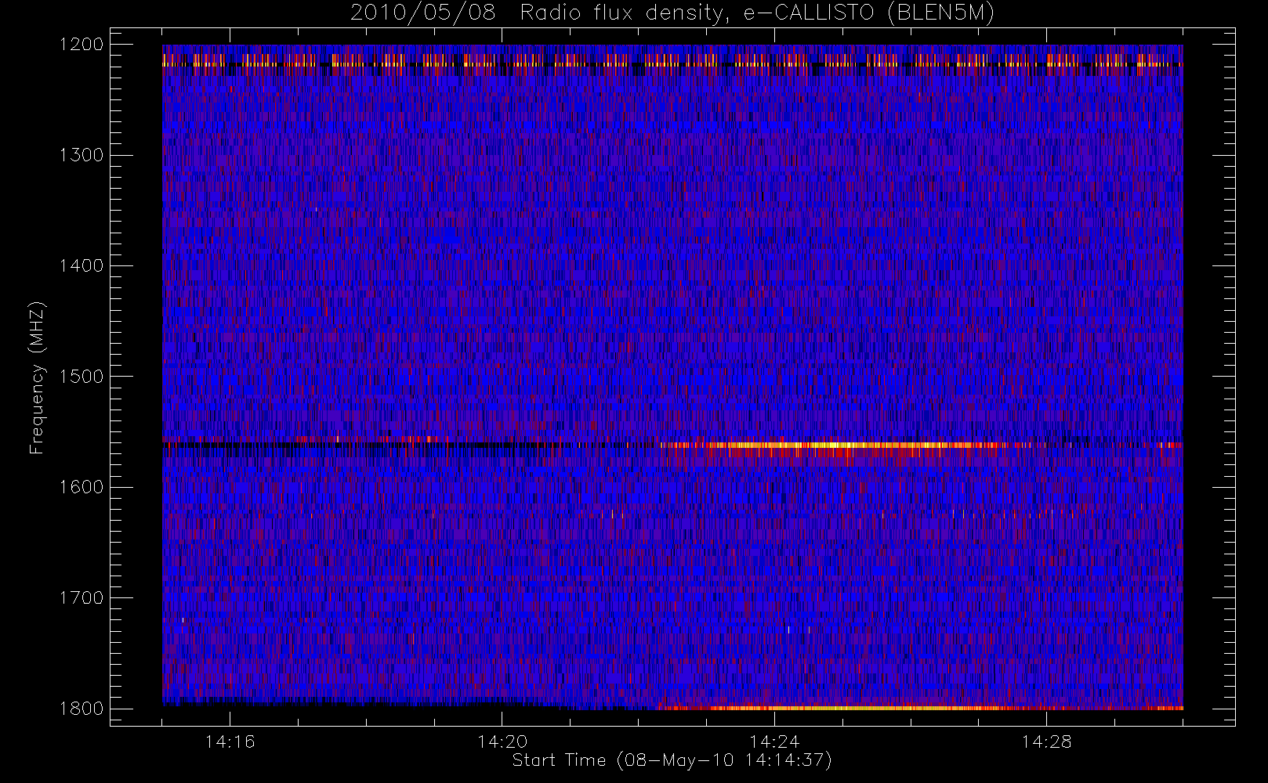Click the 1500 frequency tick label
Image resolution: width=1268 pixels, height=783 pixels.
pos(82,377)
